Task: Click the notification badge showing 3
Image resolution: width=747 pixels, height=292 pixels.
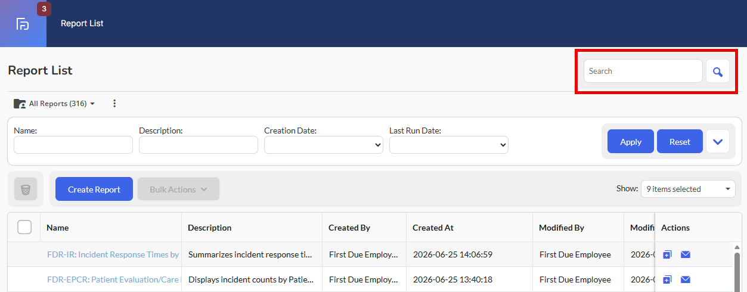Action: click(44, 9)
